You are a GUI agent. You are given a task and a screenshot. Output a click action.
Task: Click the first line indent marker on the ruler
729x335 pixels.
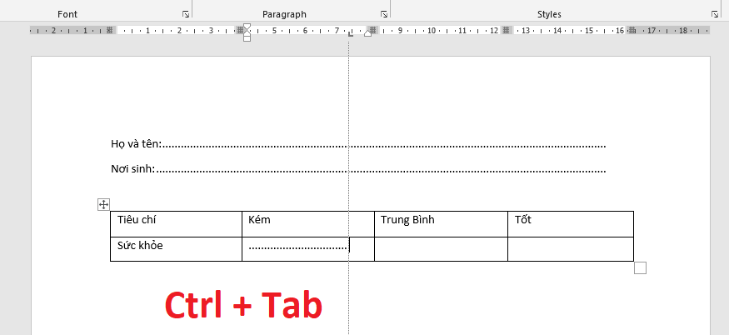pos(247,26)
